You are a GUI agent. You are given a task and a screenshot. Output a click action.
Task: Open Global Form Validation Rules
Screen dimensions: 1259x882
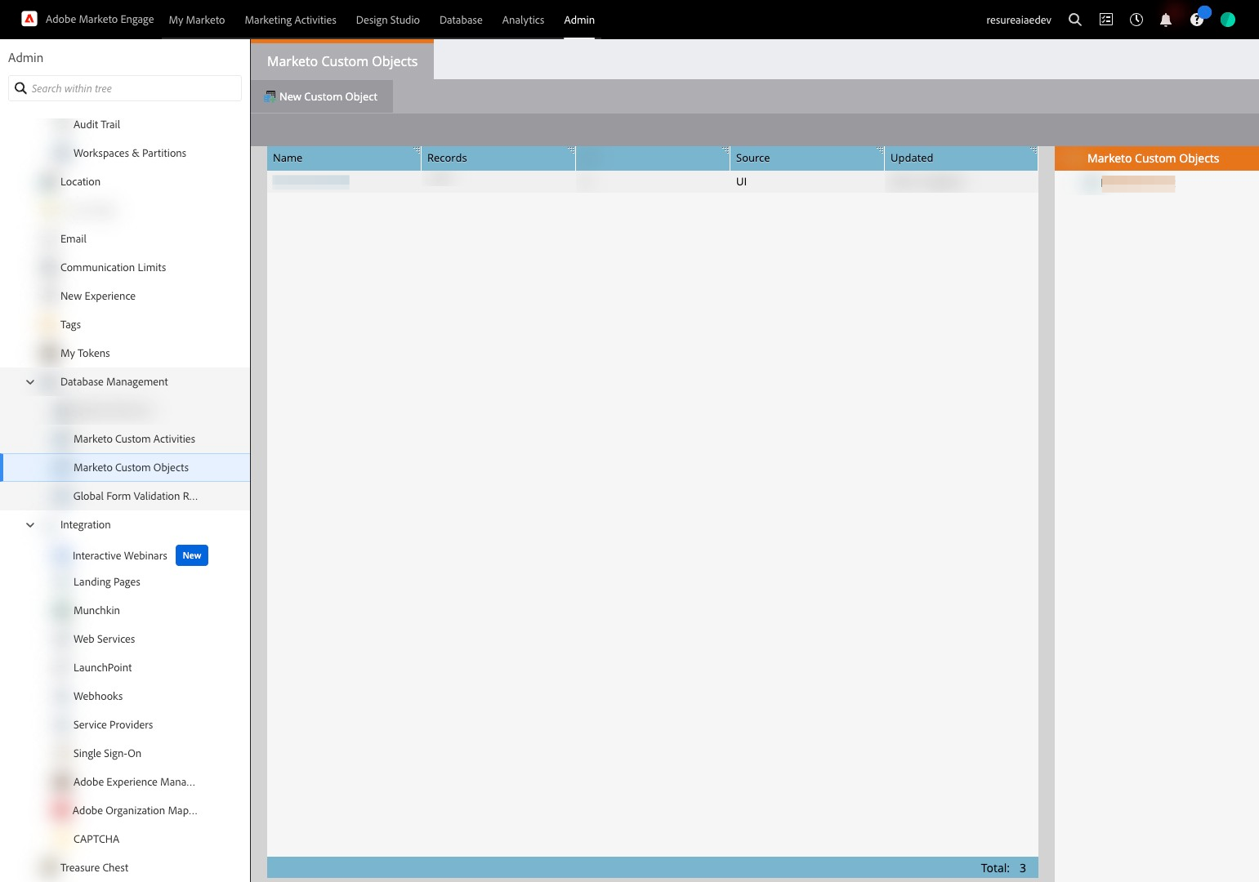pyautogui.click(x=136, y=496)
